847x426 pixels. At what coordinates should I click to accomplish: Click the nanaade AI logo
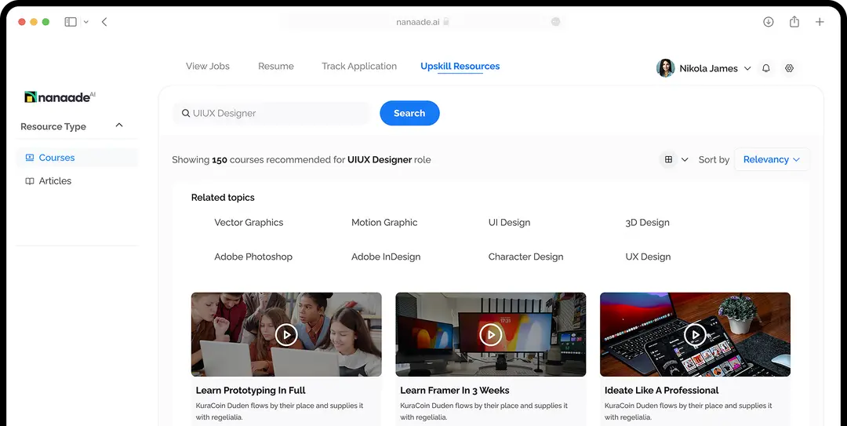click(60, 97)
